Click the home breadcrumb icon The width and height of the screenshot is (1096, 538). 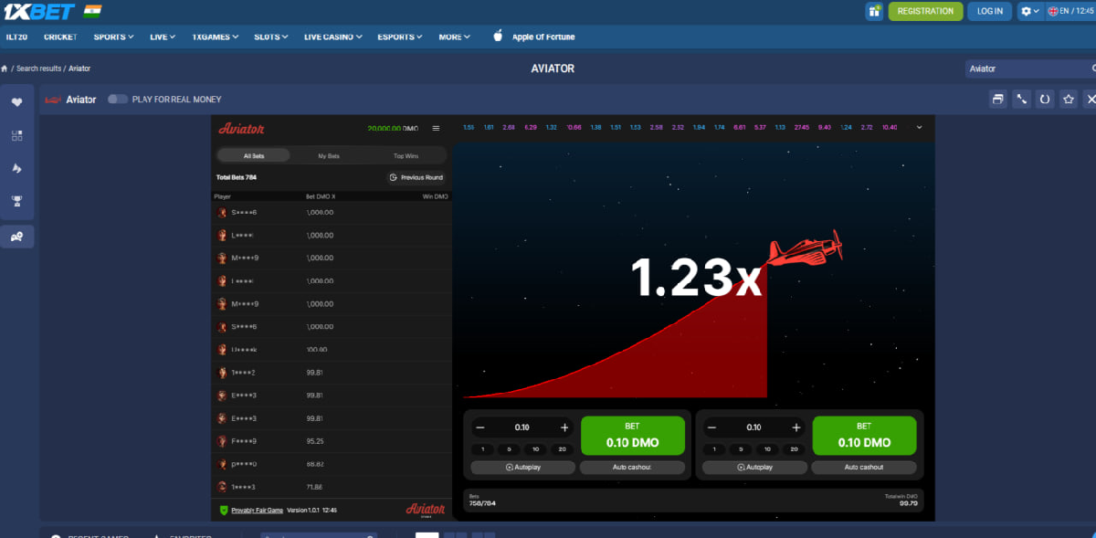coord(5,69)
